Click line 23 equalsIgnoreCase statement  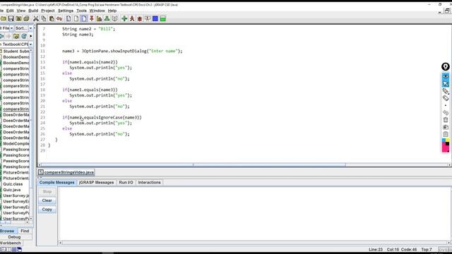(102, 118)
